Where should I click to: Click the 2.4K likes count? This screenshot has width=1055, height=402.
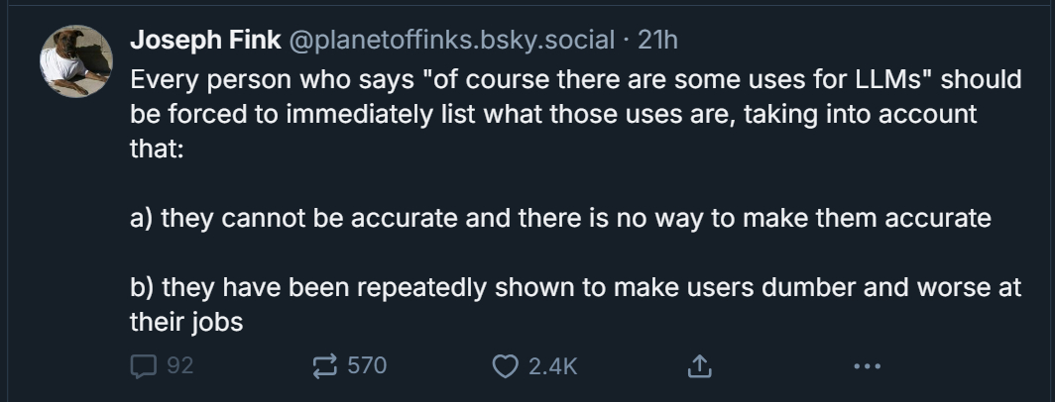(x=552, y=365)
